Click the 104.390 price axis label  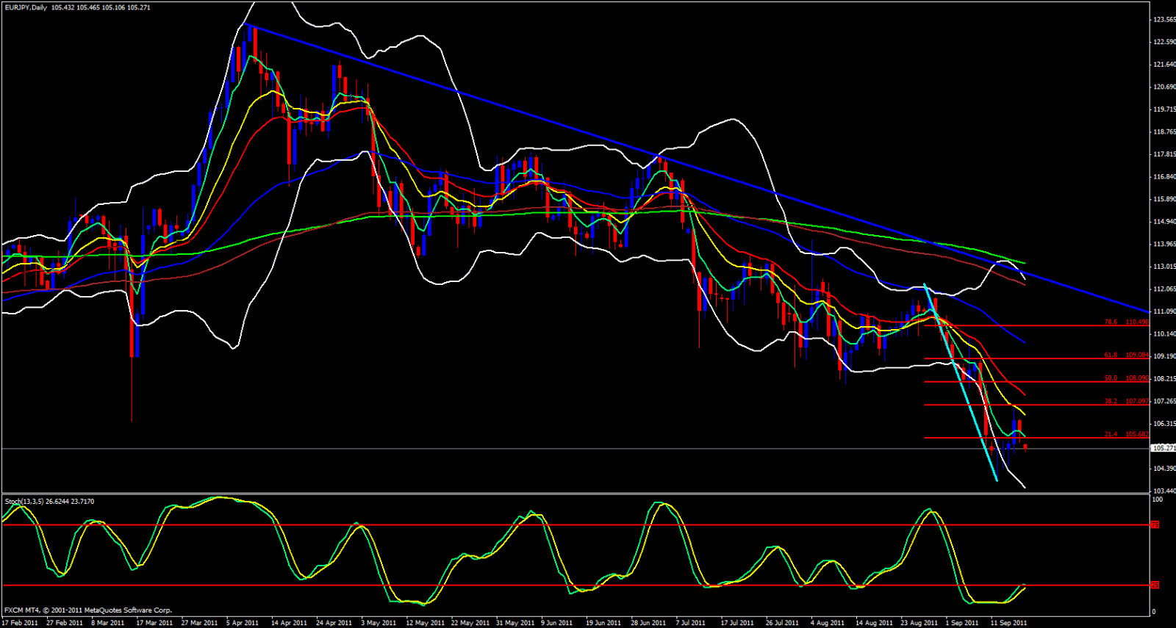[x=1164, y=469]
